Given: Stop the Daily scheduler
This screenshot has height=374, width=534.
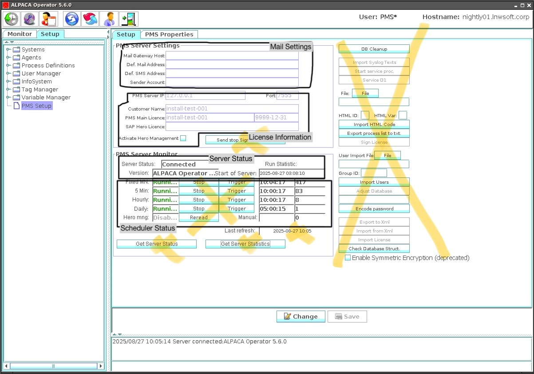Looking at the screenshot, I should point(199,209).
